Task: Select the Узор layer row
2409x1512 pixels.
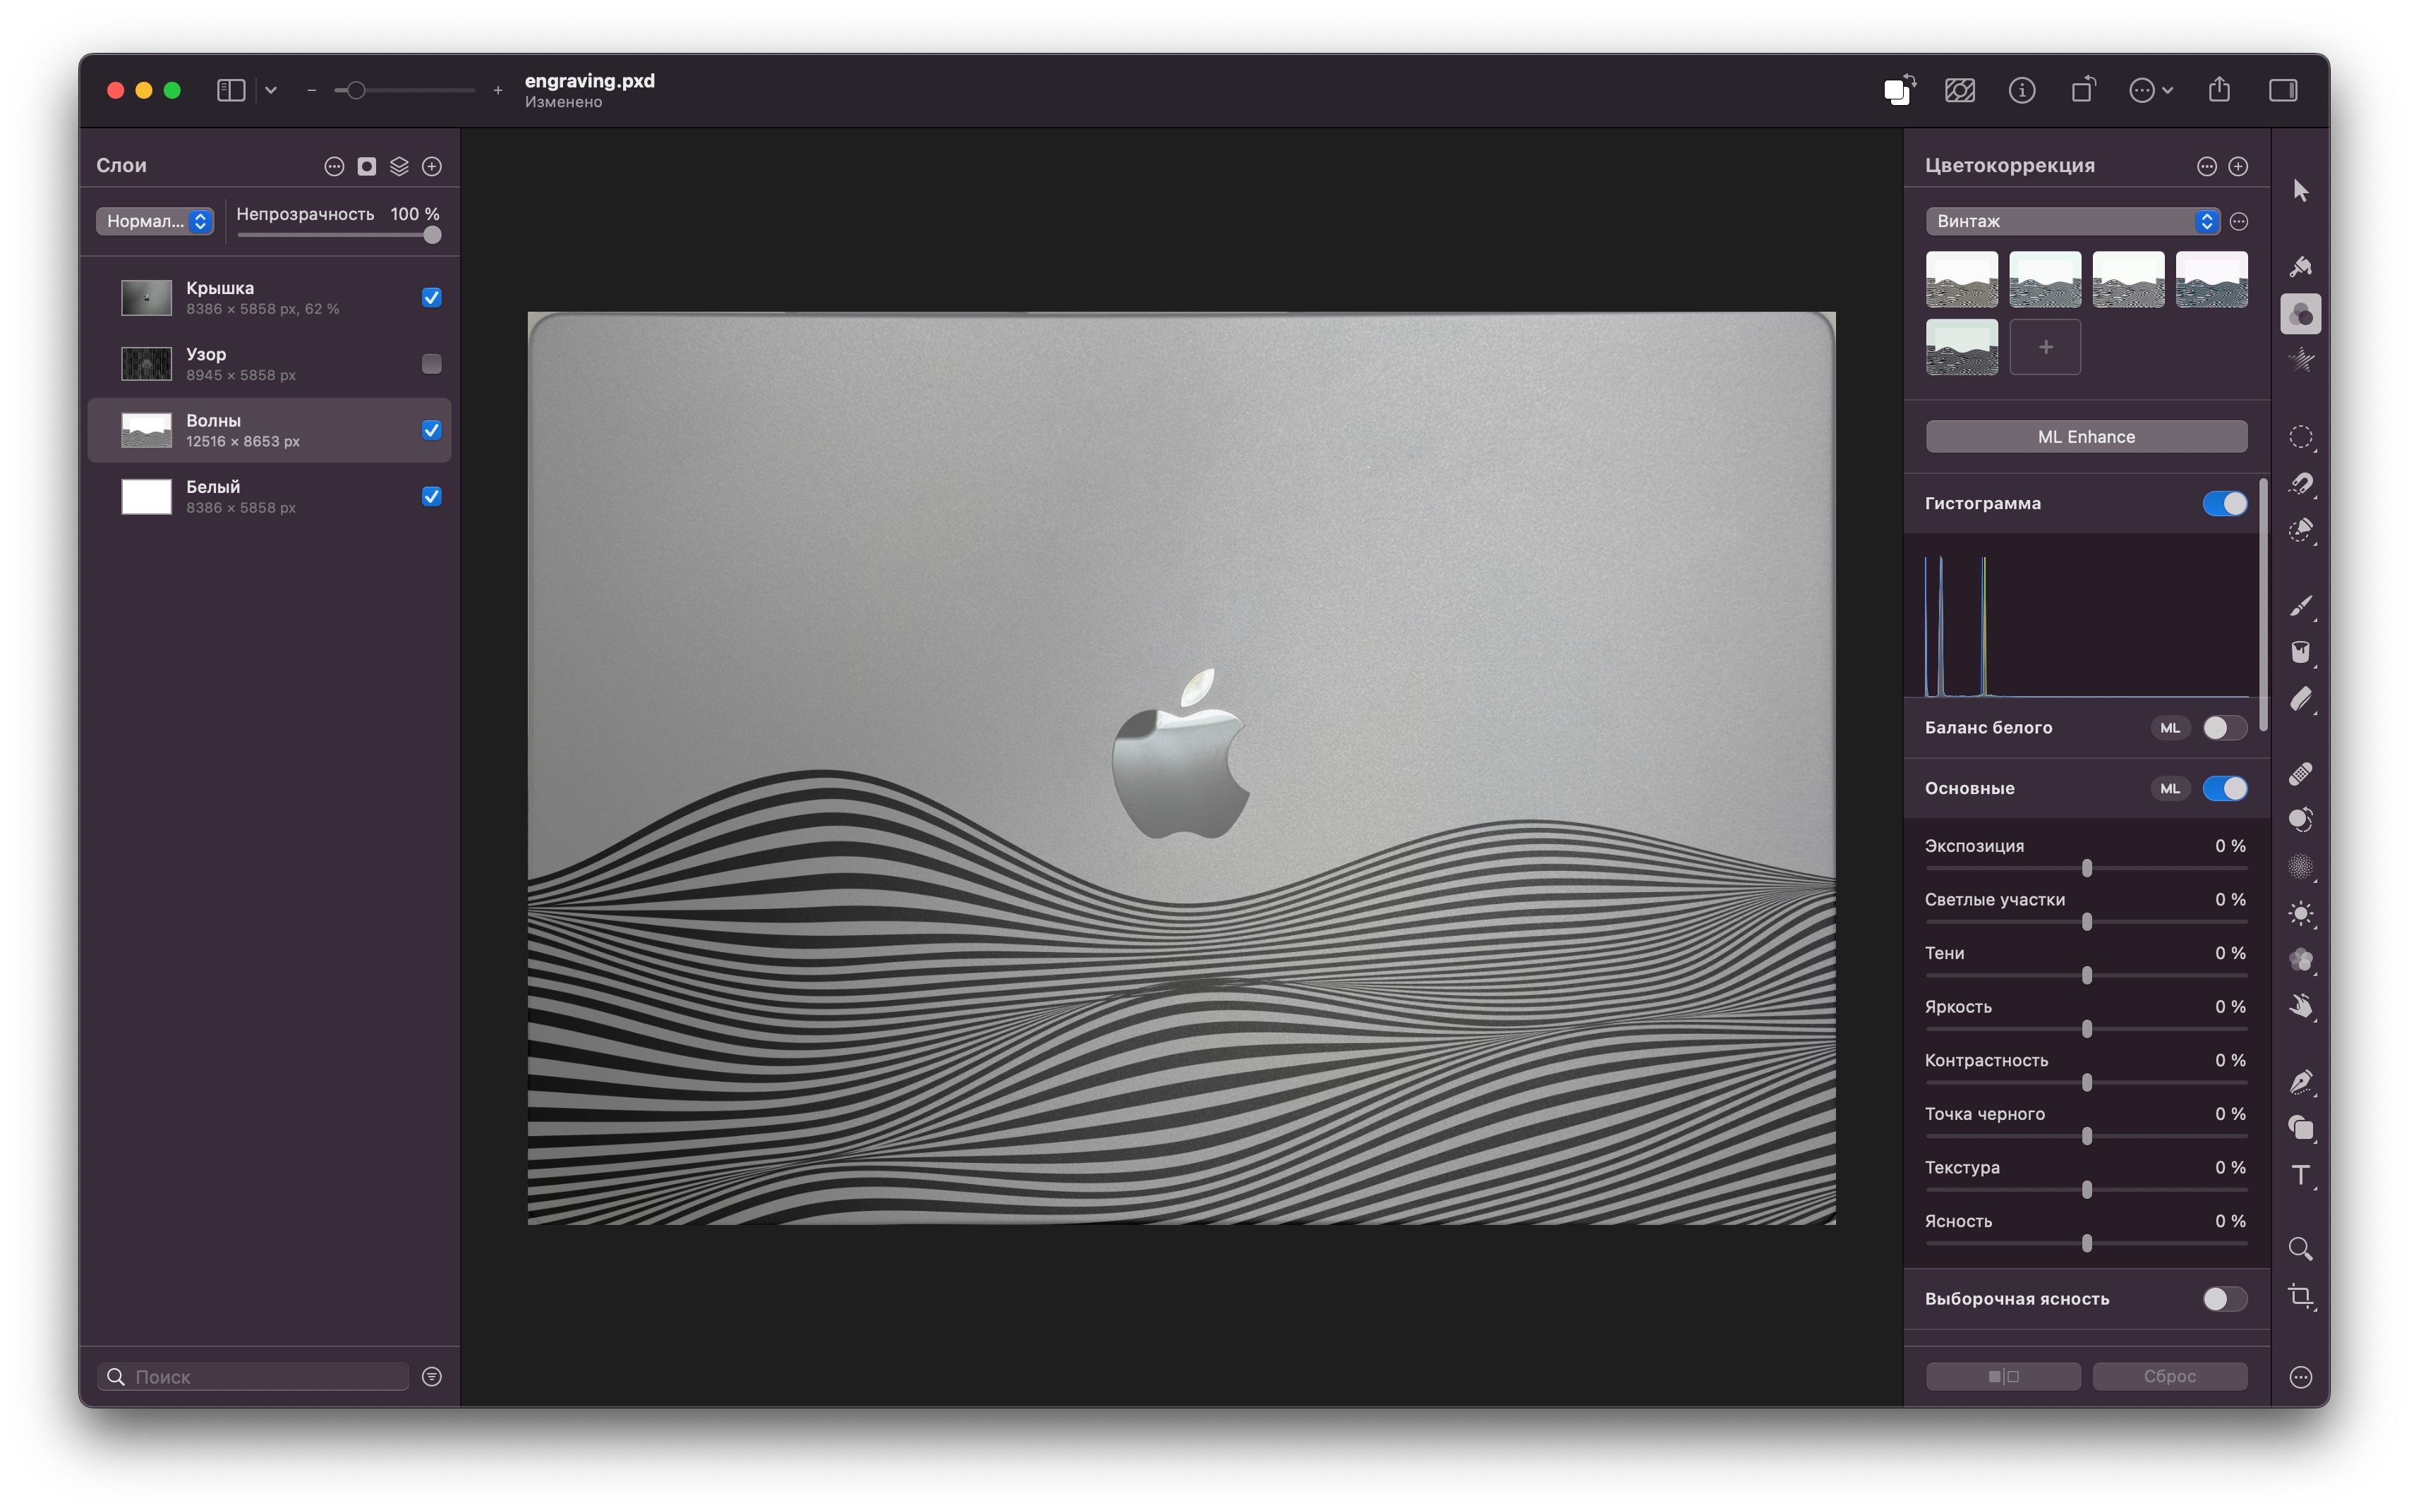Action: click(270, 364)
